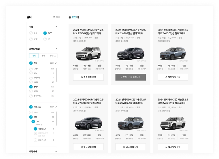This screenshot has height=159, width=219.
Task: Click the 780 count beside 팰리세이드
Action: point(52,96)
